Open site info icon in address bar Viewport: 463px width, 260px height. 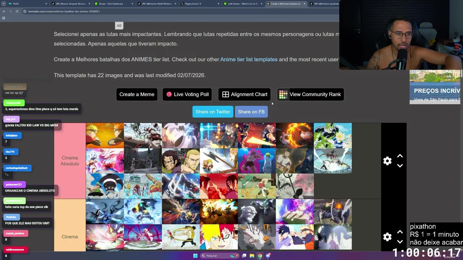tap(25, 11)
